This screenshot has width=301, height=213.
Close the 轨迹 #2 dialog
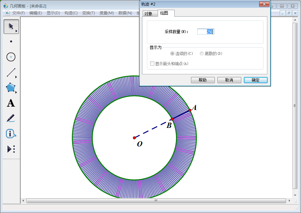point(264,4)
